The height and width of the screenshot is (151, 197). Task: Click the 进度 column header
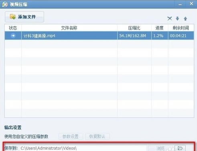pyautogui.click(x=160, y=28)
